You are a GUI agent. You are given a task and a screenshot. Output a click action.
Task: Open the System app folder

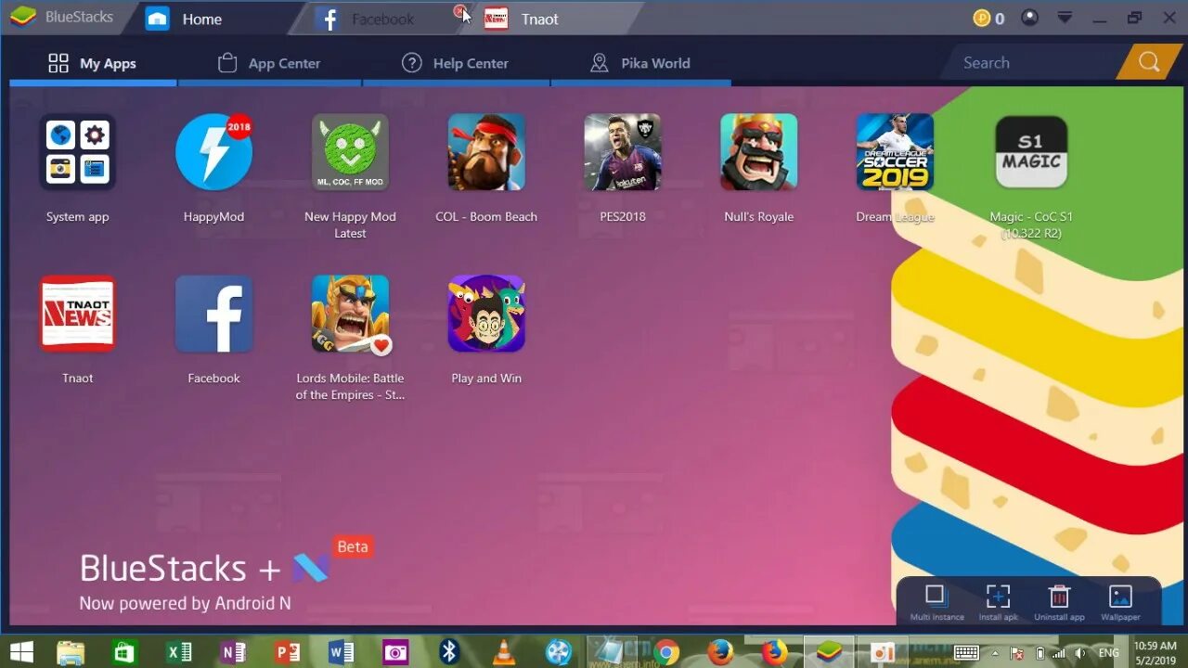[78, 152]
